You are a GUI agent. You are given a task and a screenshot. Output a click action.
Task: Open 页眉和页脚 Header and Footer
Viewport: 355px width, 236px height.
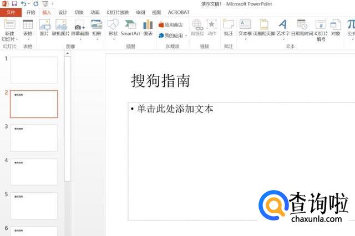coord(264,27)
